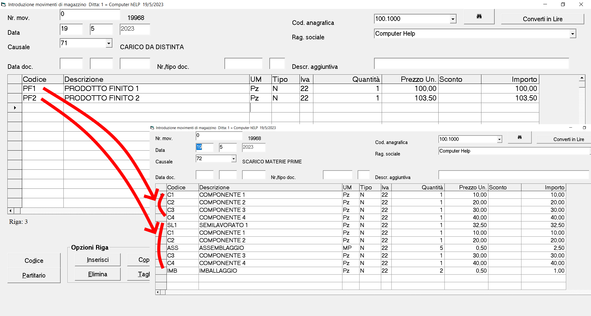Open Cod. anagrafica dropdown in main window
This screenshot has height=316, width=591.
452,19
